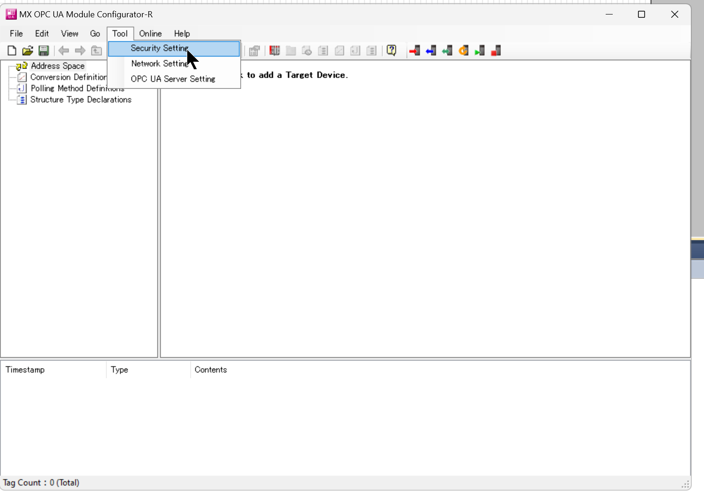This screenshot has height=500, width=704.
Task: Close the MX OPC UA Configurator window
Action: click(x=675, y=14)
